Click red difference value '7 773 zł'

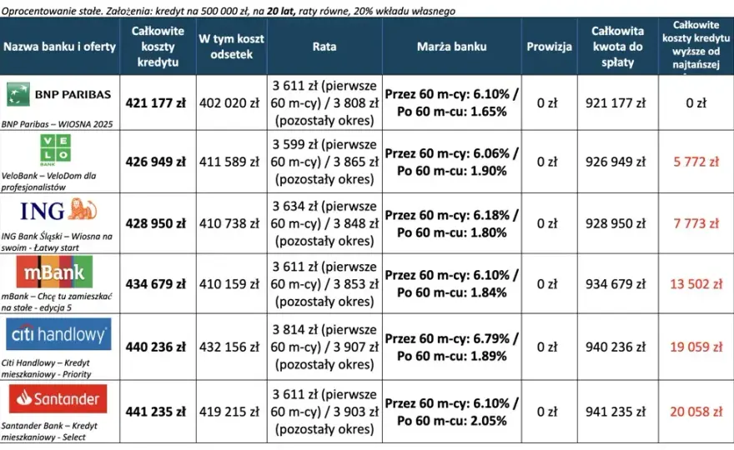point(696,223)
